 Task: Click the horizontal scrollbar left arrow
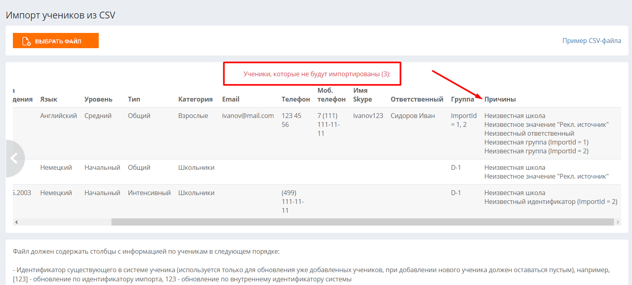pos(16,222)
